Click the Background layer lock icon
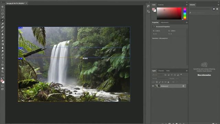220x124 pixels. pyautogui.click(x=183, y=86)
